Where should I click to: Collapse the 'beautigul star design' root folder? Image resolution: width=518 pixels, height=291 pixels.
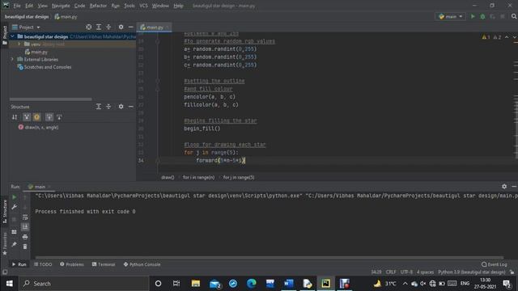12,36
